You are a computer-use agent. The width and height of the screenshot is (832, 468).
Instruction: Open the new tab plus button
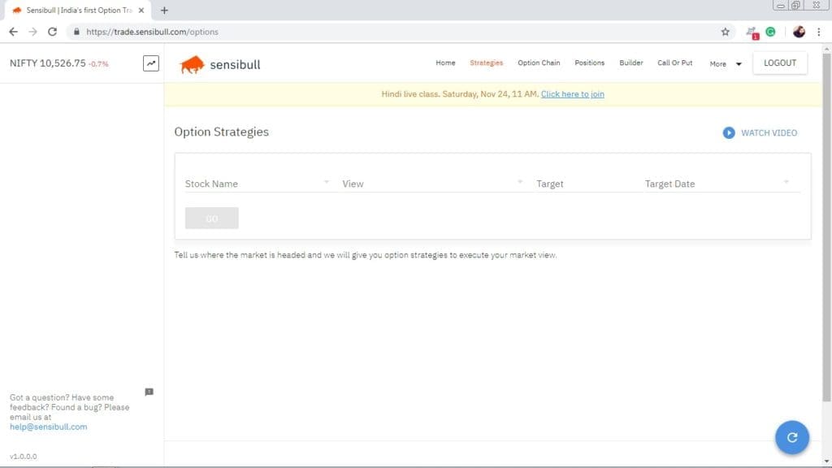point(164,11)
